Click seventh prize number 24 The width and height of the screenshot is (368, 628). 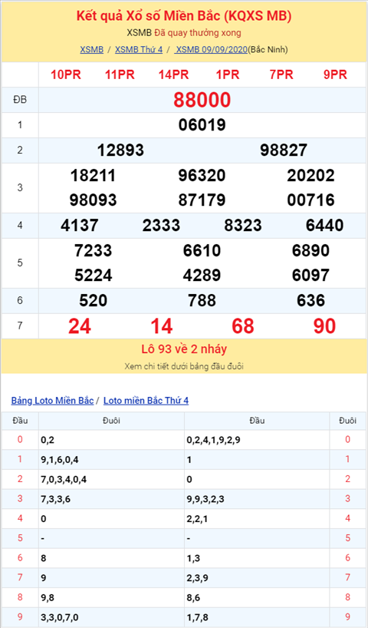[80, 326]
